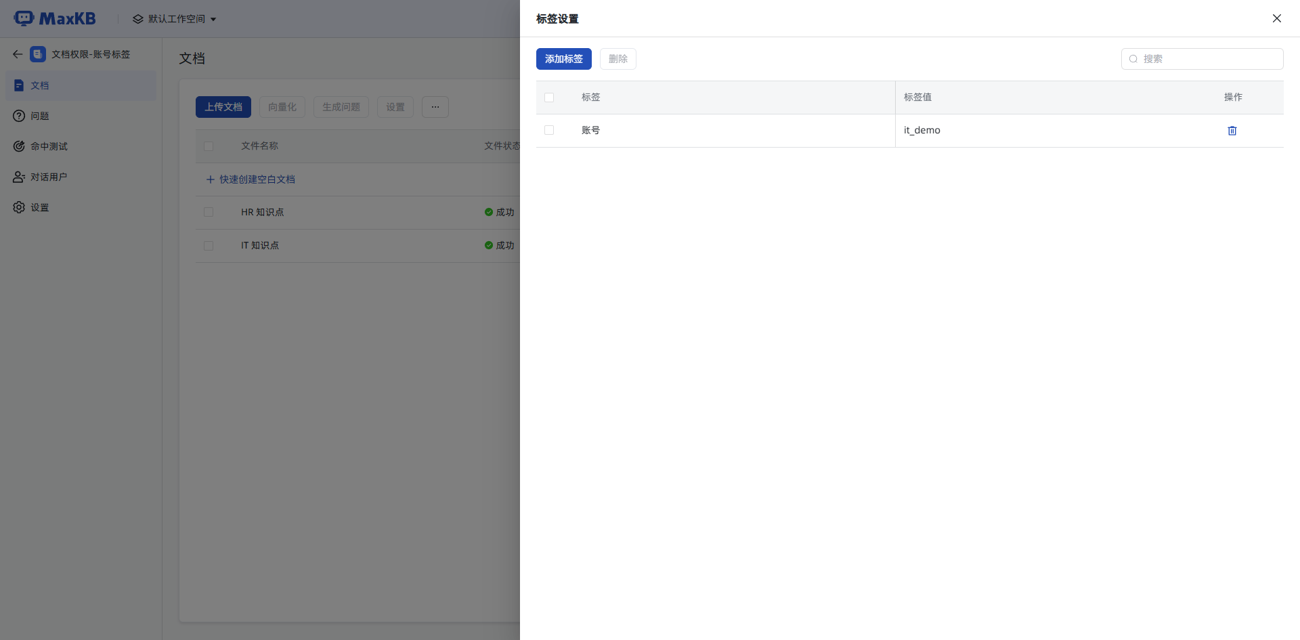Click the 对话用户 user icon
The height and width of the screenshot is (640, 1300).
[x=19, y=177]
